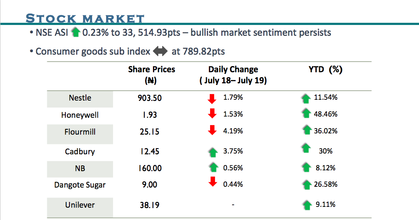Click the Unilever row label cell

pyautogui.click(x=80, y=205)
